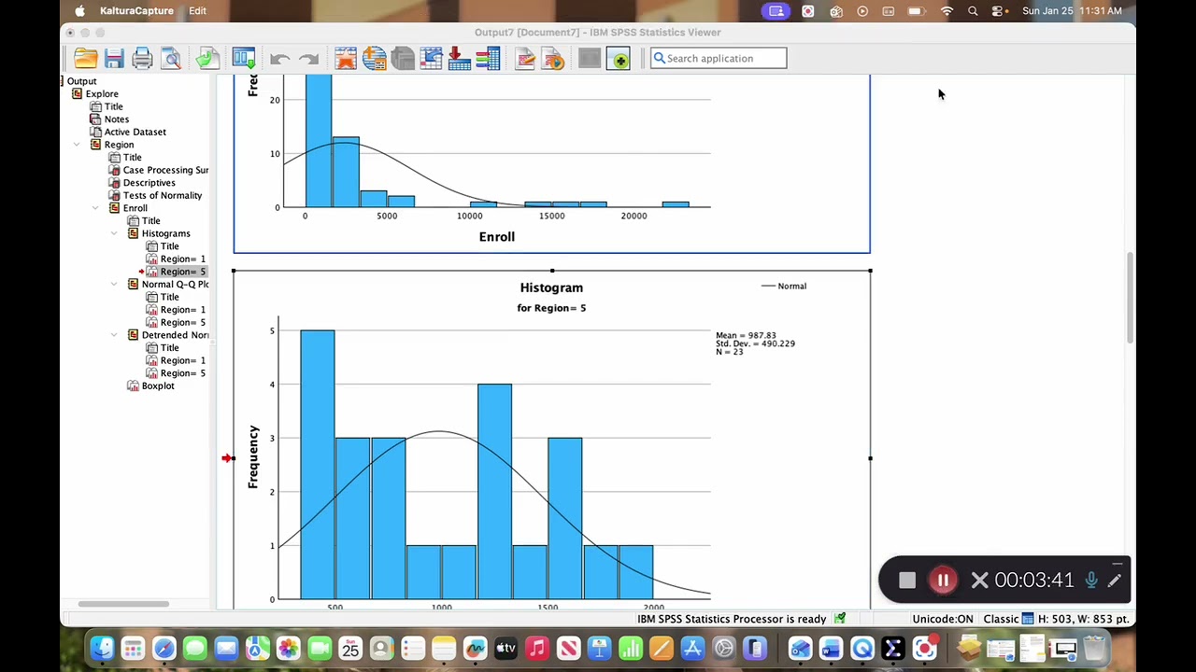Viewport: 1196px width, 672px height.
Task: Open Print Preview magnifier icon
Action: (171, 59)
